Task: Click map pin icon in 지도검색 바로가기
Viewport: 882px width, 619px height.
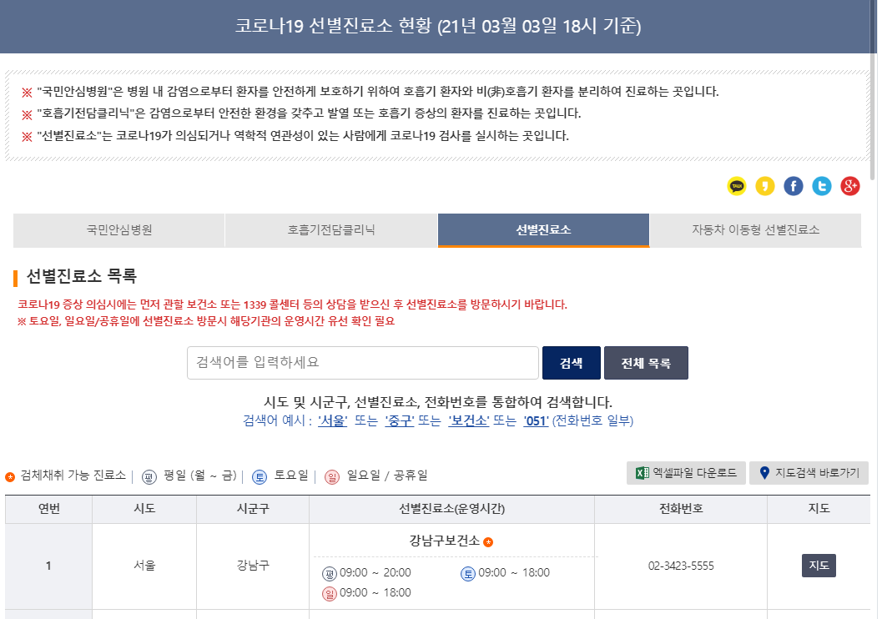Action: tap(764, 473)
